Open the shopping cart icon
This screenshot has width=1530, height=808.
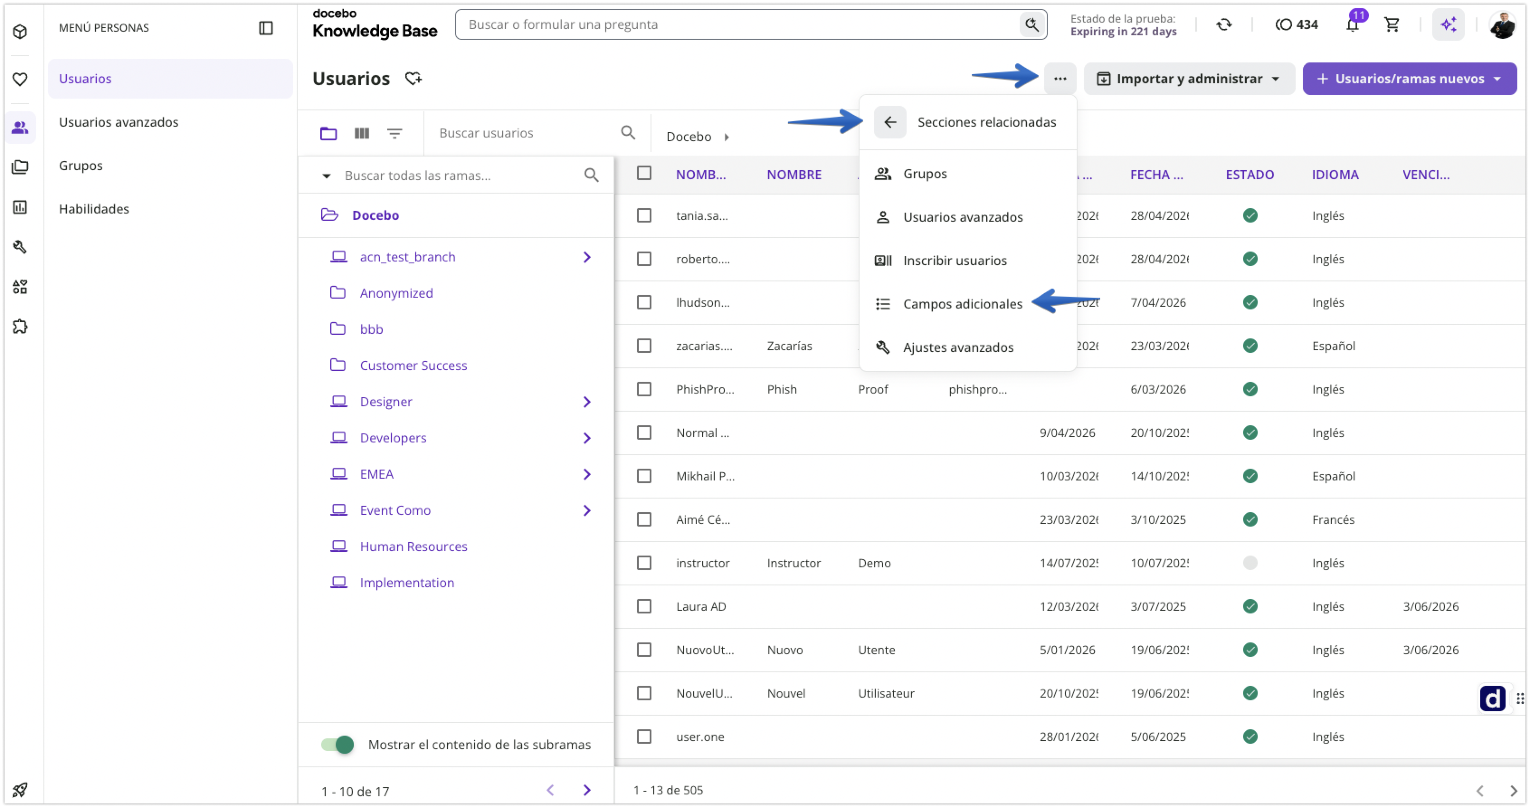(1392, 24)
